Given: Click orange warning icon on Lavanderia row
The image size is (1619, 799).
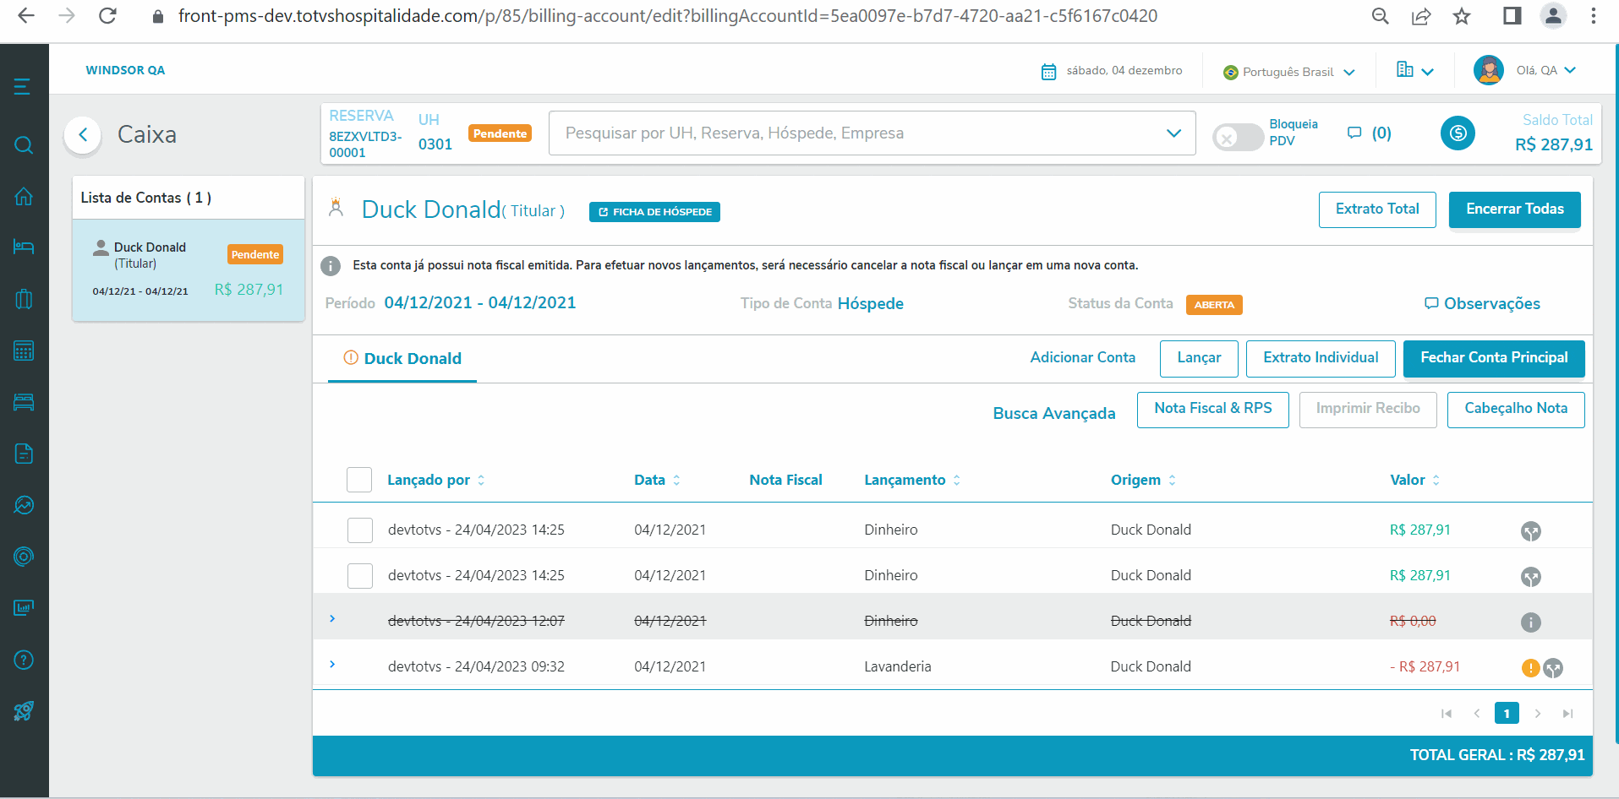Looking at the screenshot, I should (x=1530, y=668).
